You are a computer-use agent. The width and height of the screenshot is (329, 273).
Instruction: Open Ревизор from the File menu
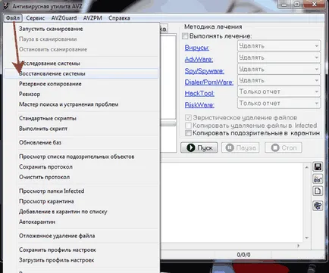(x=81, y=94)
